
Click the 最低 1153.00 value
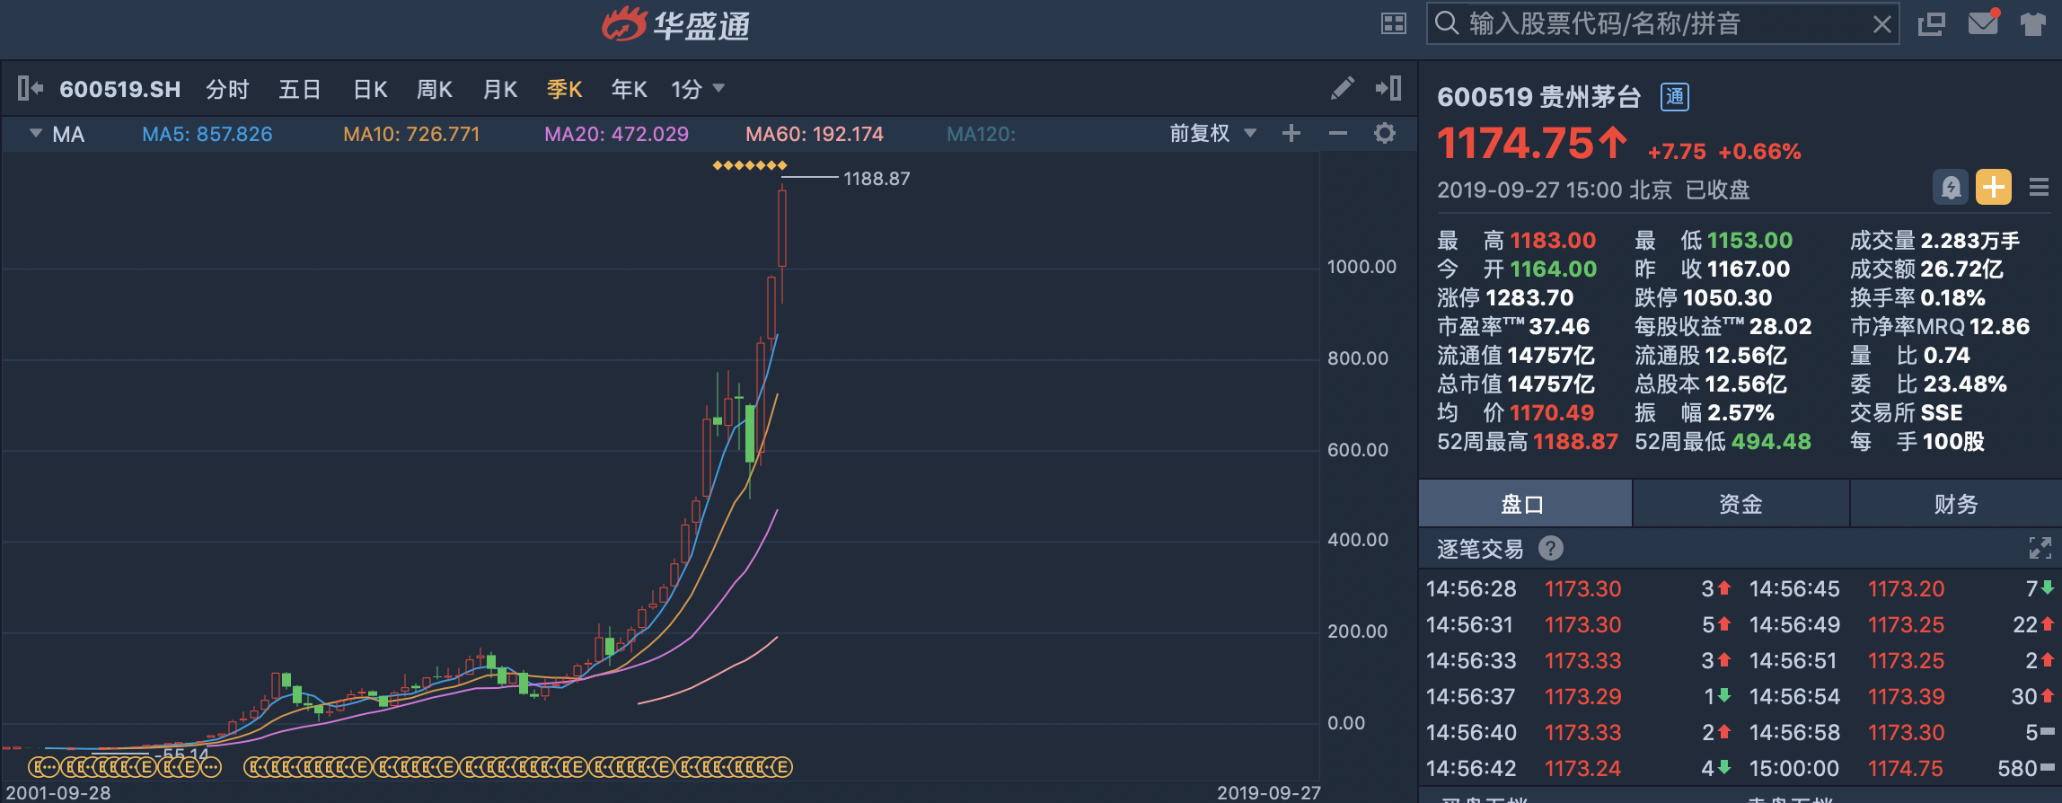[x=1750, y=241]
